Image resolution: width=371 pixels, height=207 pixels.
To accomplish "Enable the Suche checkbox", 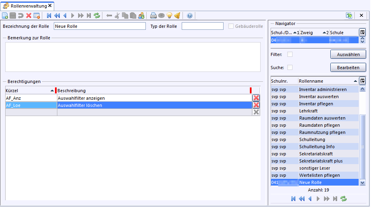I will click(290, 67).
